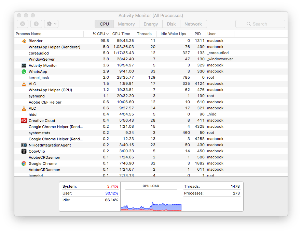
Task: Click the Activity Monitor app icon in list
Action: click(24, 65)
